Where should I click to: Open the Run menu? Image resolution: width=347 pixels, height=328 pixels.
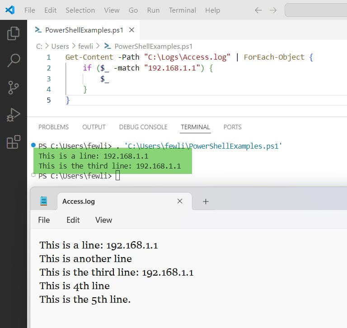click(153, 10)
